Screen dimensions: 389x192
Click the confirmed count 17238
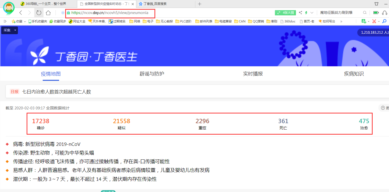[x=41, y=121]
